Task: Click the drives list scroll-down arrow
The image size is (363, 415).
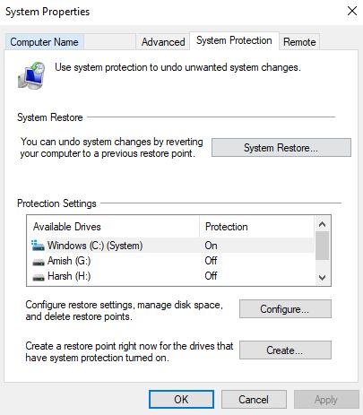Action: [322, 278]
